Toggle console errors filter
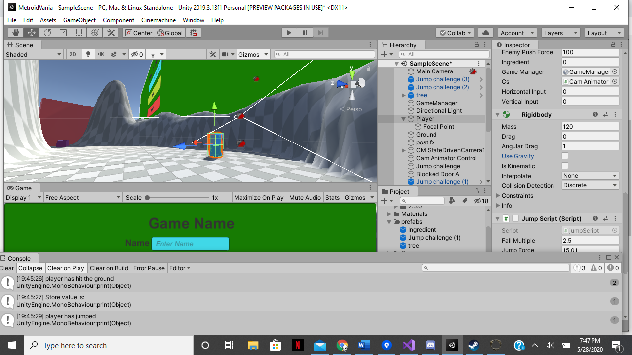This screenshot has width=632, height=355. [613, 268]
